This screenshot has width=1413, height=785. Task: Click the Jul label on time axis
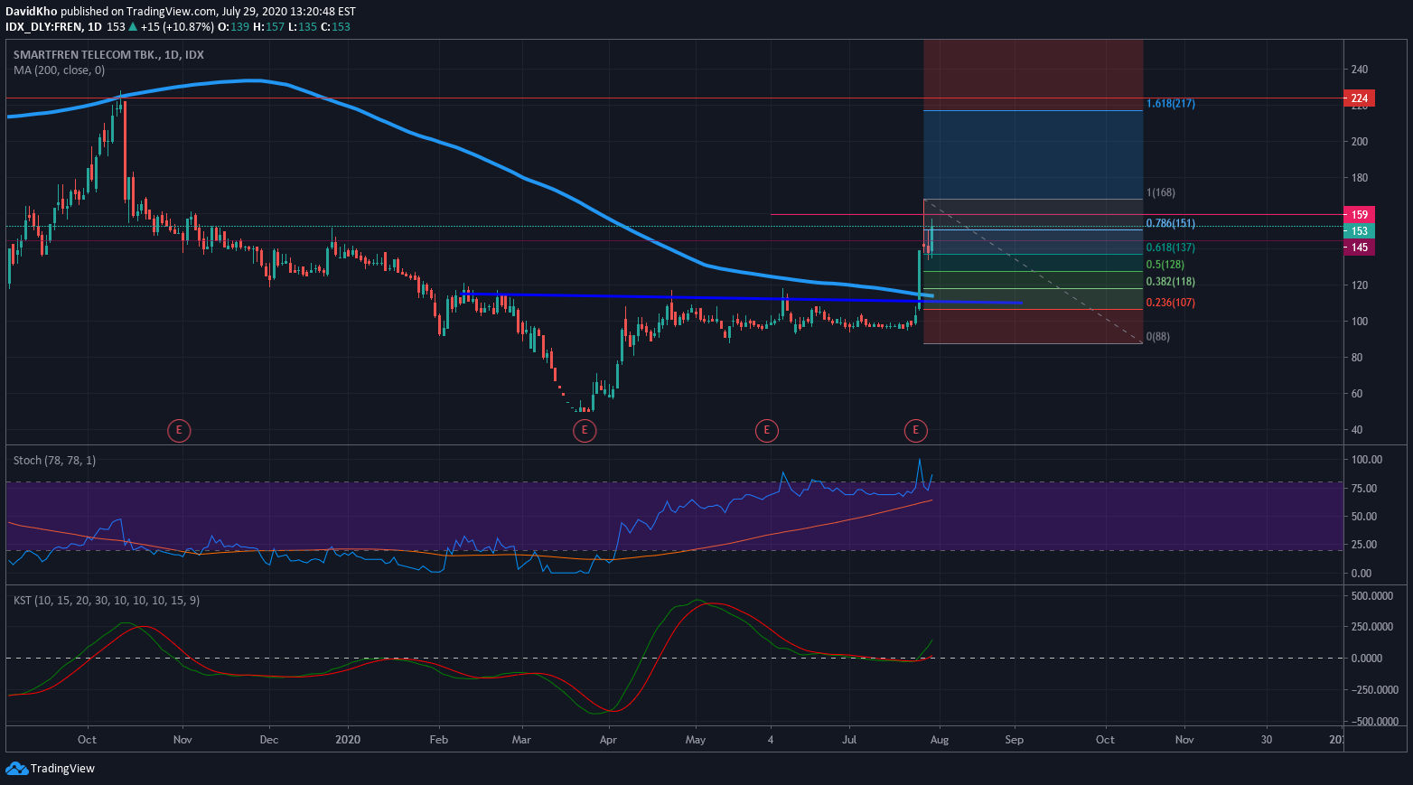849,740
